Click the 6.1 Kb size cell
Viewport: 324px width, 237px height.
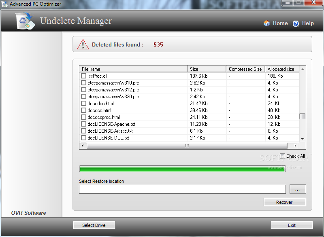(x=196, y=131)
